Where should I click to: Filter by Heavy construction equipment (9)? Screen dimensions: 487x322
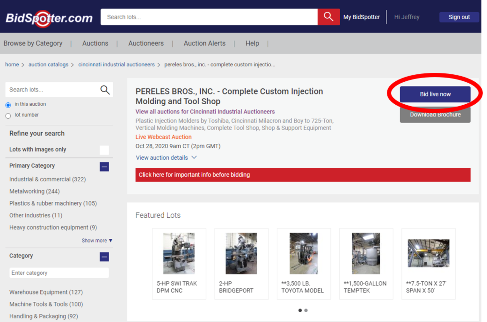[x=53, y=228]
